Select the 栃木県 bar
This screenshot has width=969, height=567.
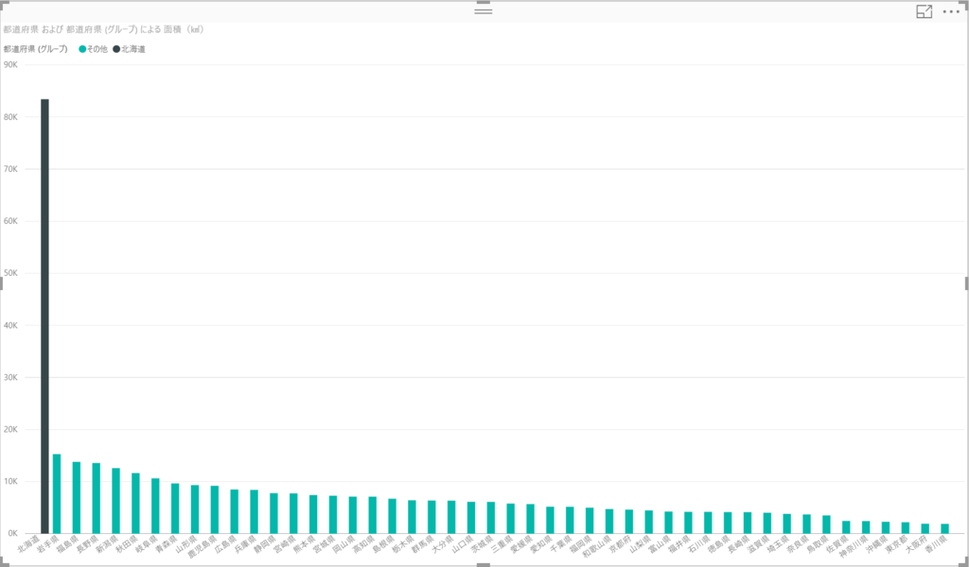coord(412,516)
